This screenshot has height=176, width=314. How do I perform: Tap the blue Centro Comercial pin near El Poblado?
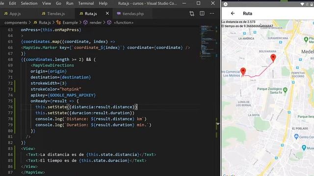point(296,137)
